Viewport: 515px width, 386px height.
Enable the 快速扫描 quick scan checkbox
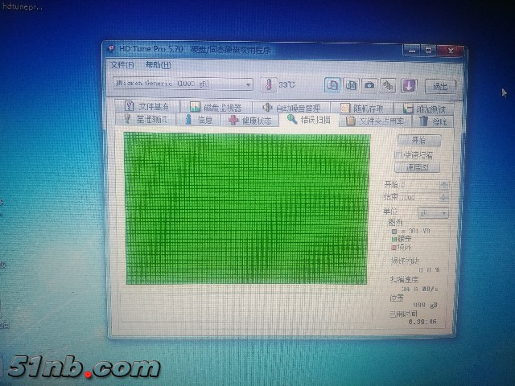point(398,154)
